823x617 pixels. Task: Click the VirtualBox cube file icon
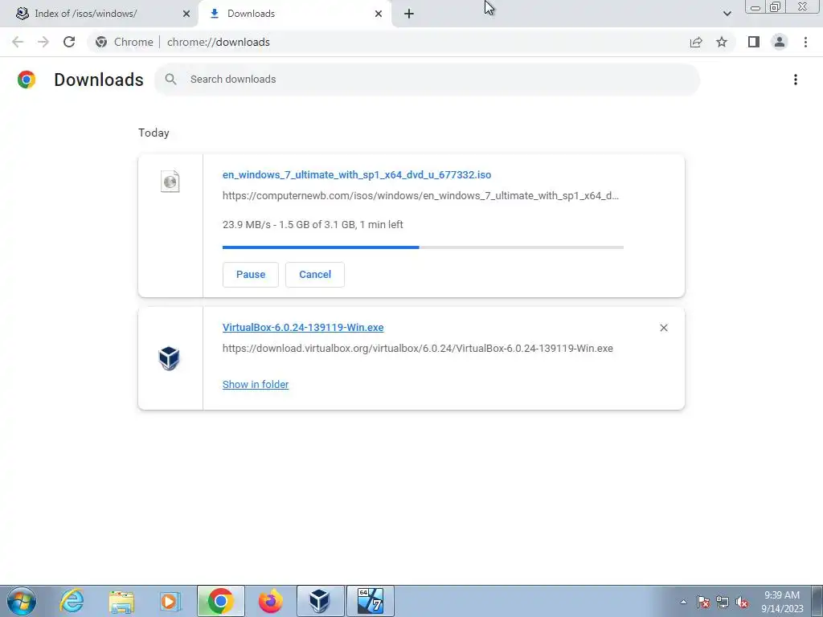[x=169, y=358]
